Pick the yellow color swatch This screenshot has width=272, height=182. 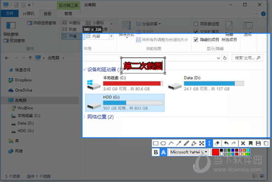pyautogui.click(x=244, y=154)
